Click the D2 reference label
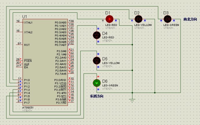This screenshot has height=125, width=200. click(137, 13)
